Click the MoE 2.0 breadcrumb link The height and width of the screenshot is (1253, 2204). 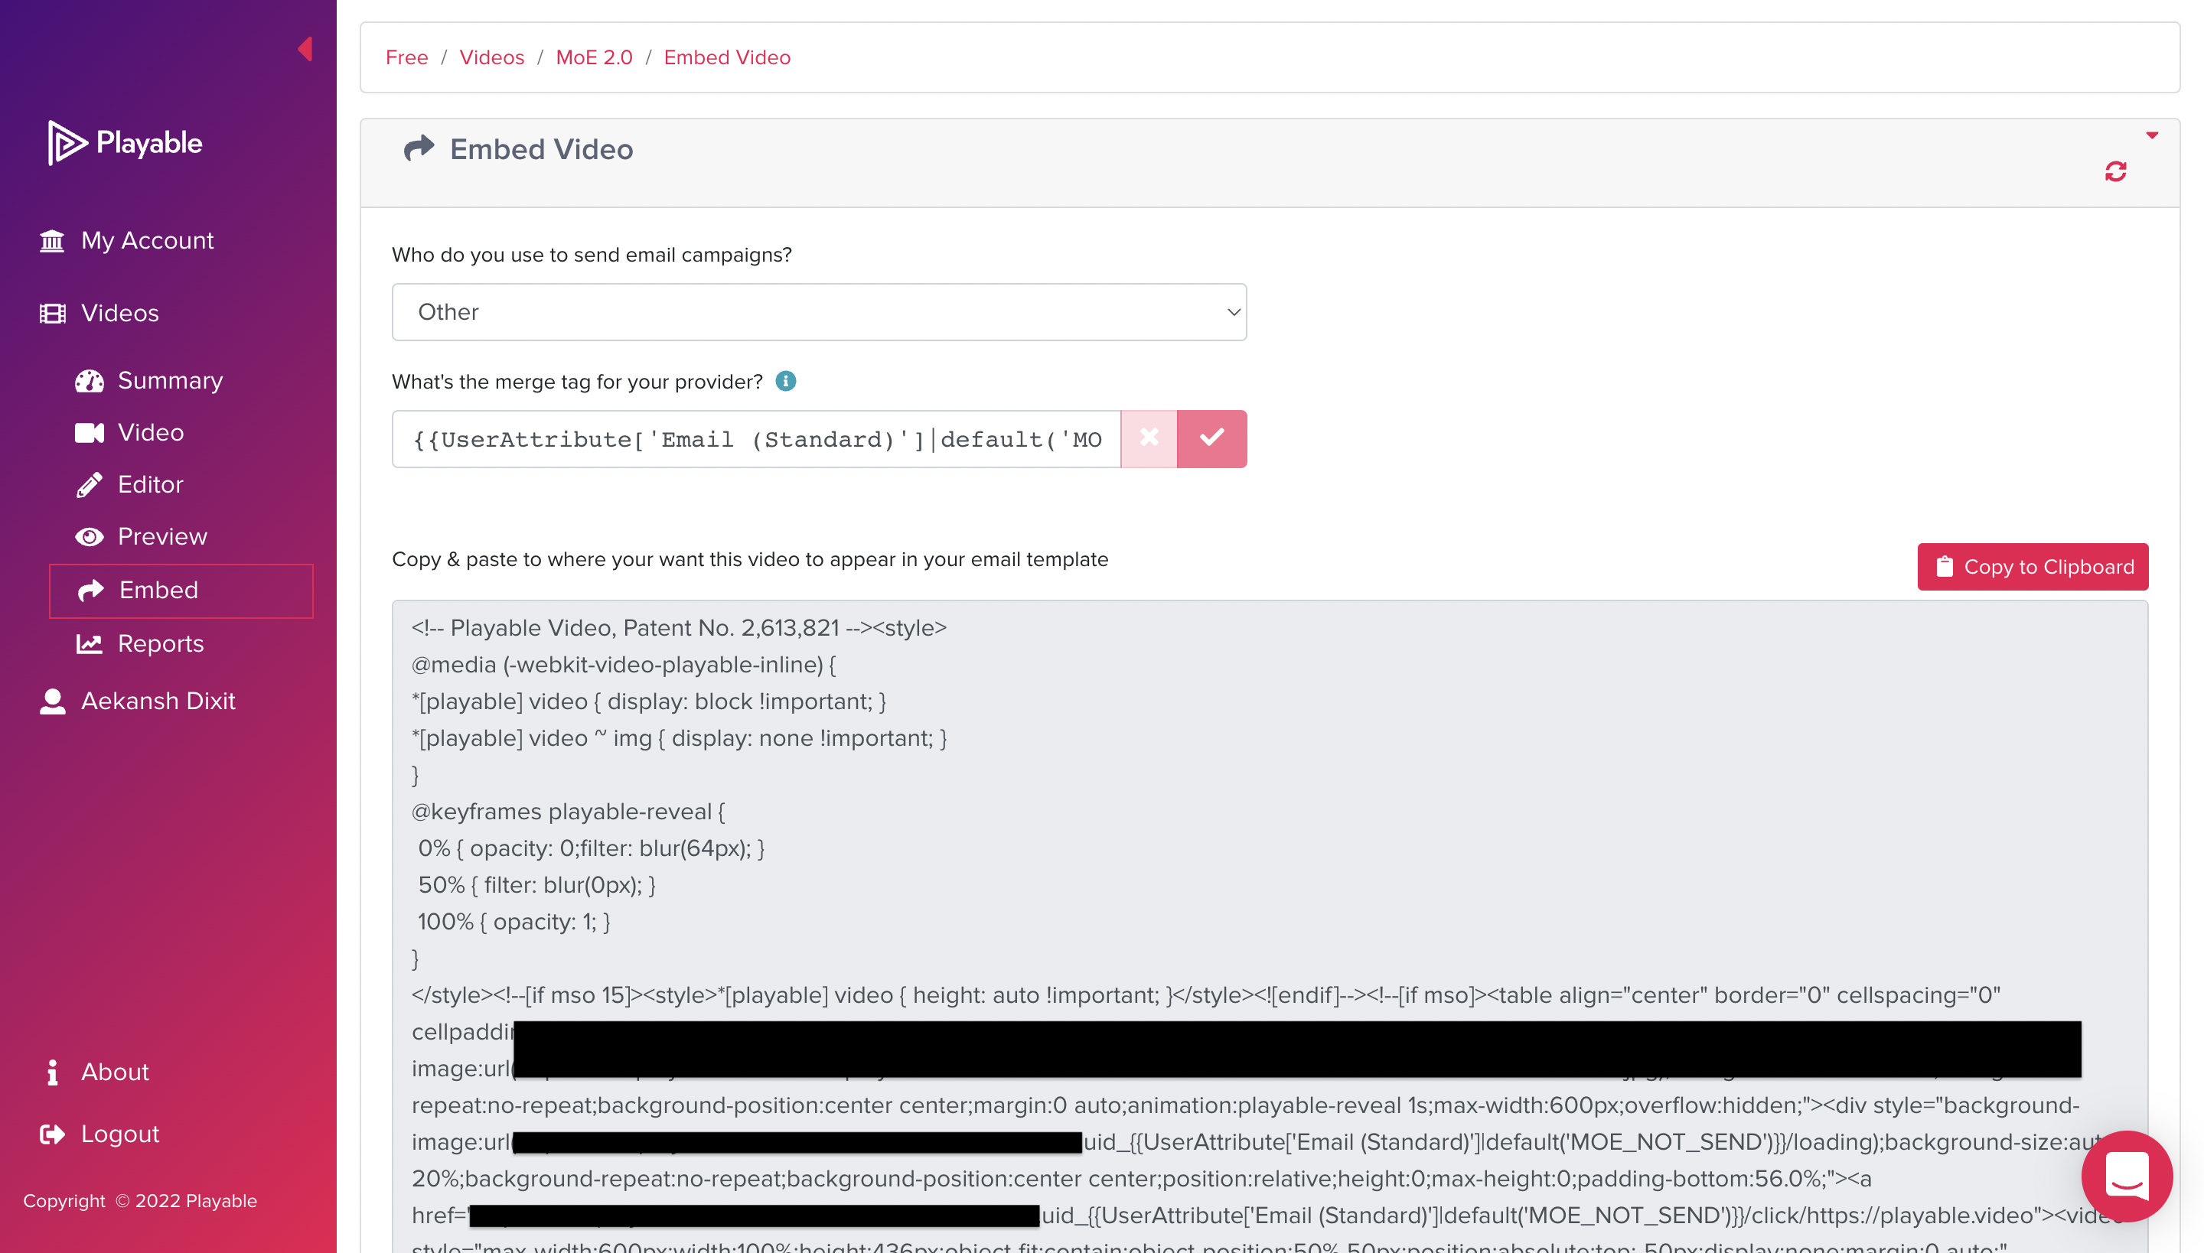tap(594, 57)
